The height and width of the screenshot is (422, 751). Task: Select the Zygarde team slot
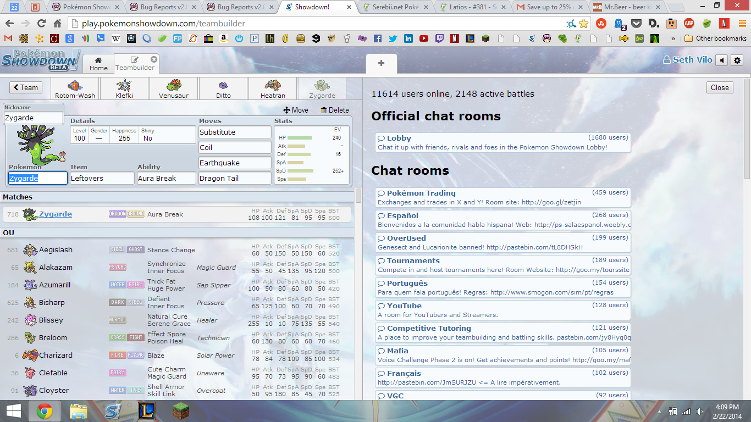tap(322, 88)
